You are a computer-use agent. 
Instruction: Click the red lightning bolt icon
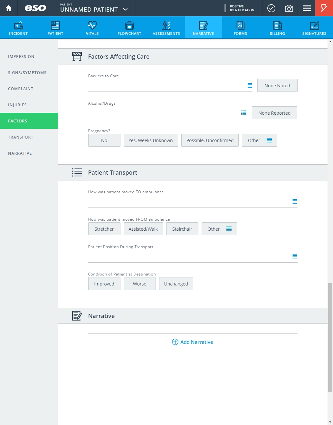coord(324,8)
